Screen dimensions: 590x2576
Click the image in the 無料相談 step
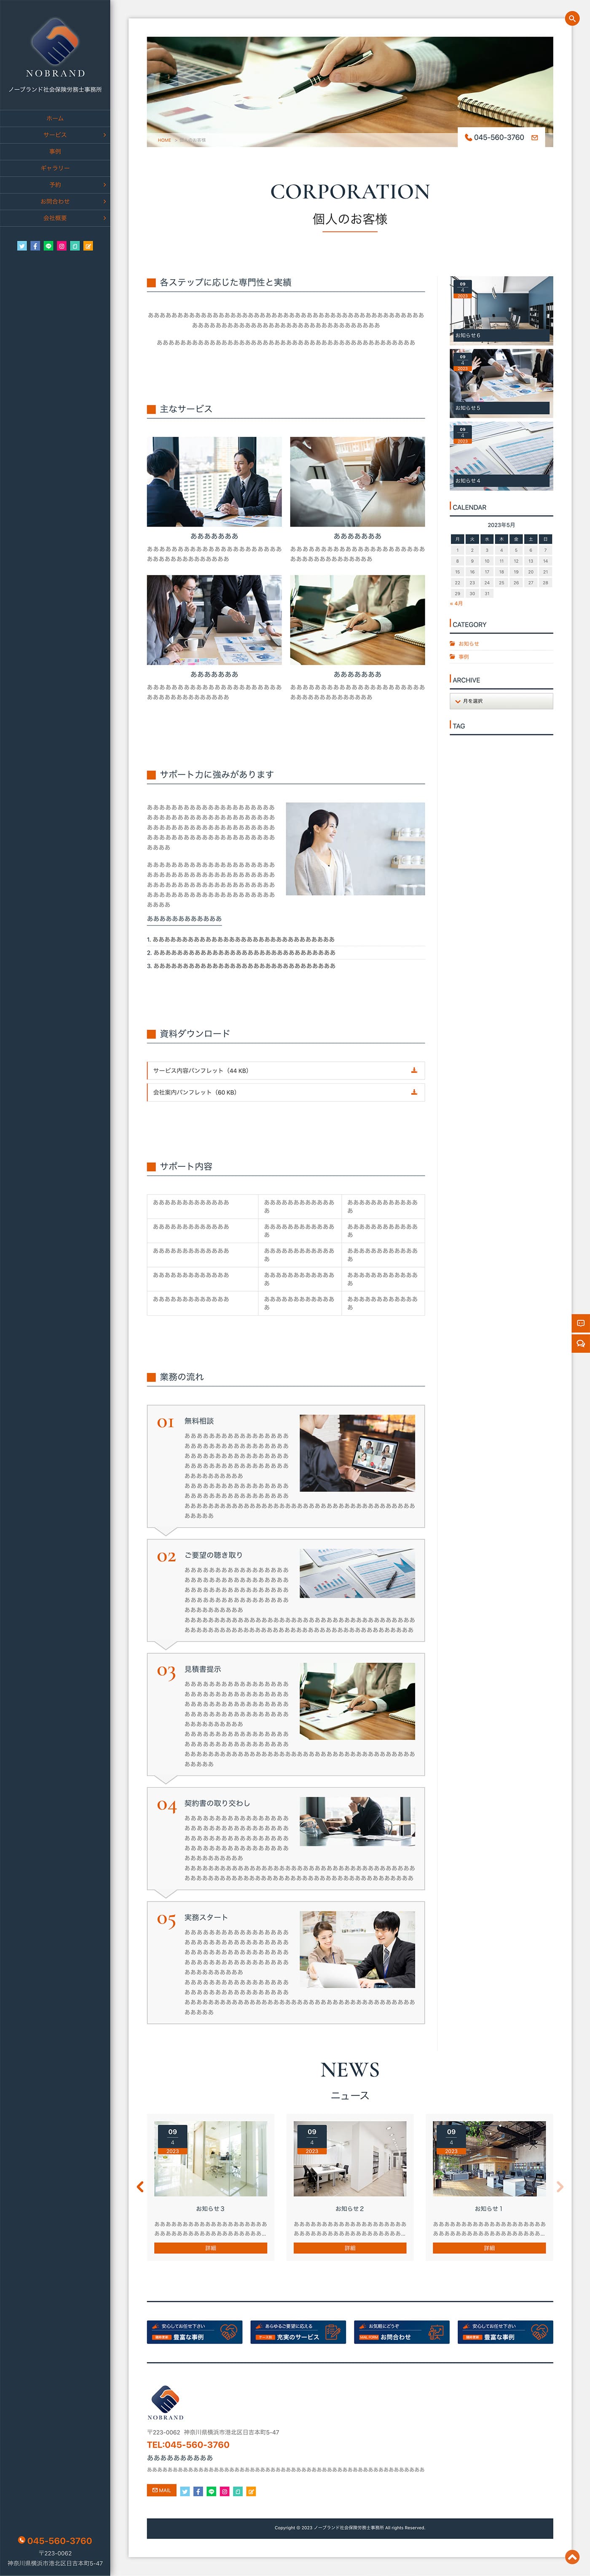357,1453
